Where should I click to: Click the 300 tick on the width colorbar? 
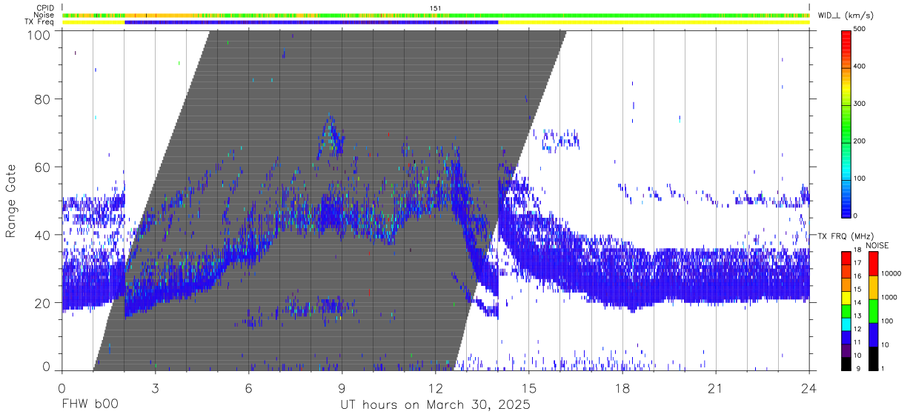point(860,104)
